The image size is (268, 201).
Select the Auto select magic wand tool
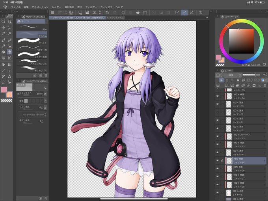(9, 33)
